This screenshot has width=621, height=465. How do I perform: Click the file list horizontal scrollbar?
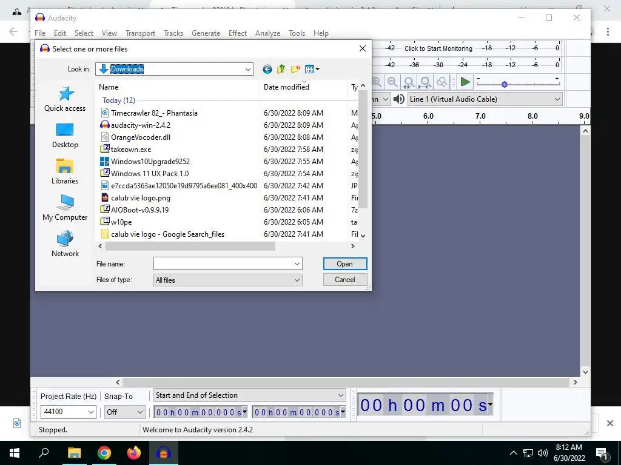coord(190,246)
